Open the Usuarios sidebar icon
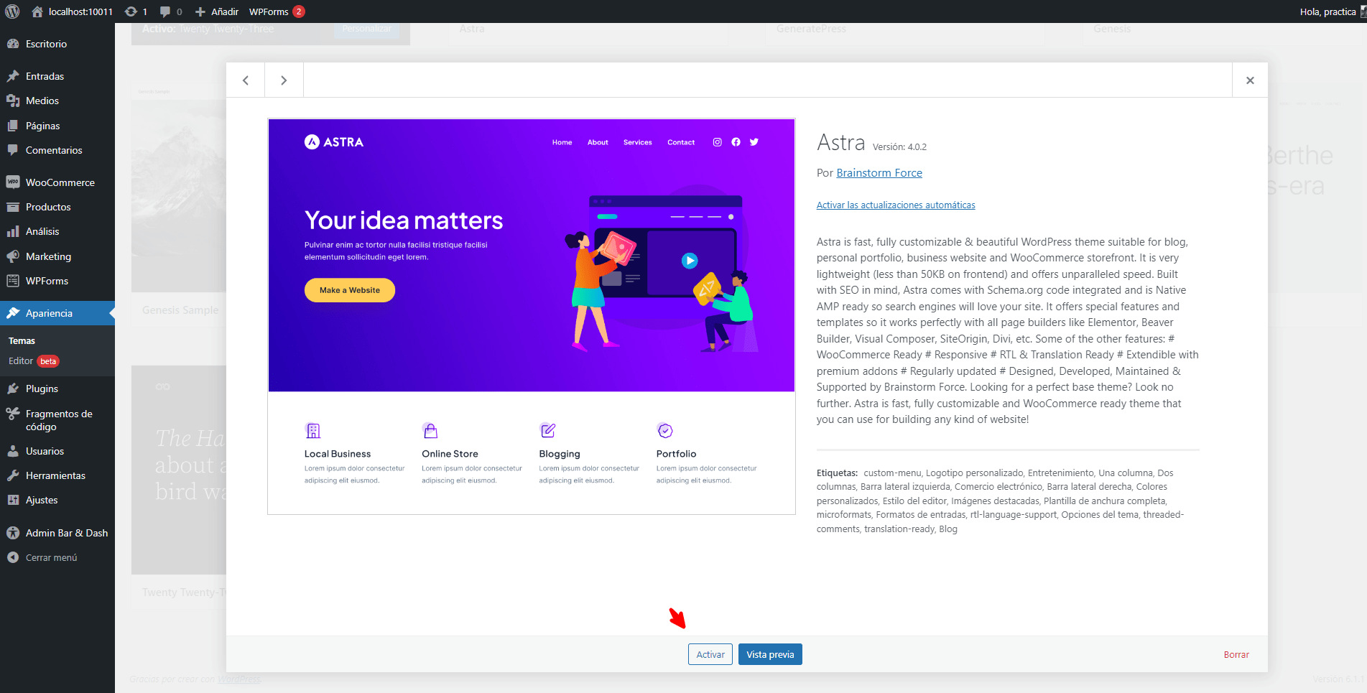 click(13, 451)
